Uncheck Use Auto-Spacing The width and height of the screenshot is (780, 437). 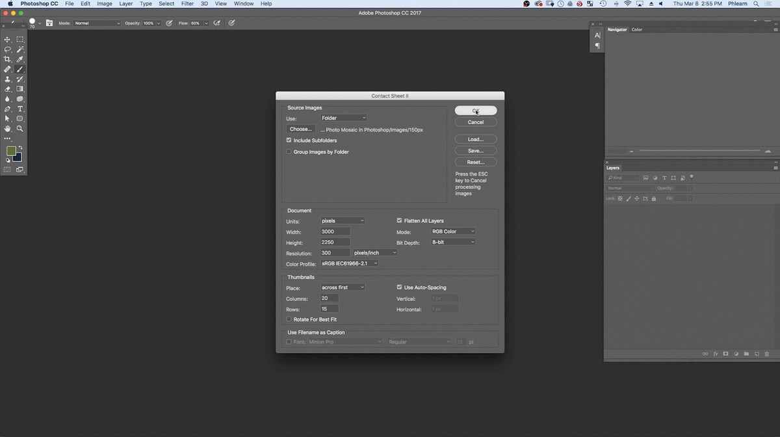(399, 287)
